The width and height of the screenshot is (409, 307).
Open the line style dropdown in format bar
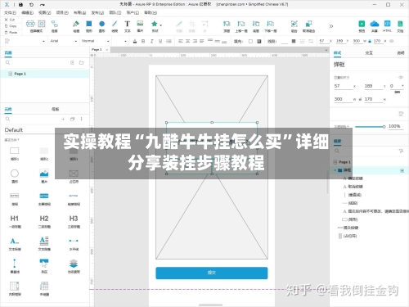coord(302,41)
